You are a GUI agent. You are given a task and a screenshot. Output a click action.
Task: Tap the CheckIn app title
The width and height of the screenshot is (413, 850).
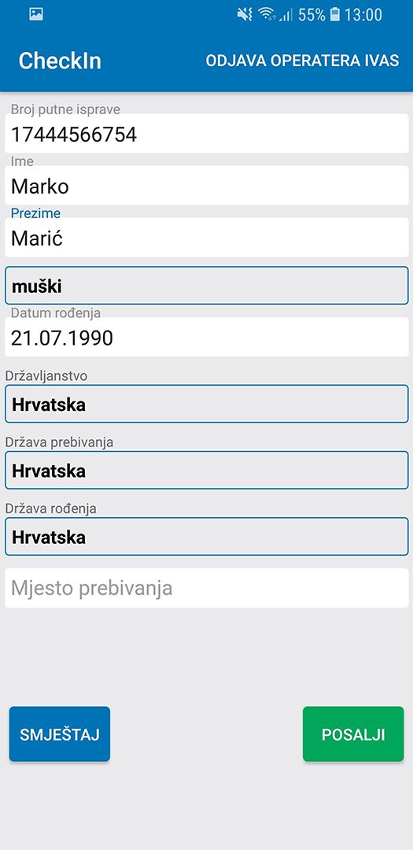pos(60,61)
